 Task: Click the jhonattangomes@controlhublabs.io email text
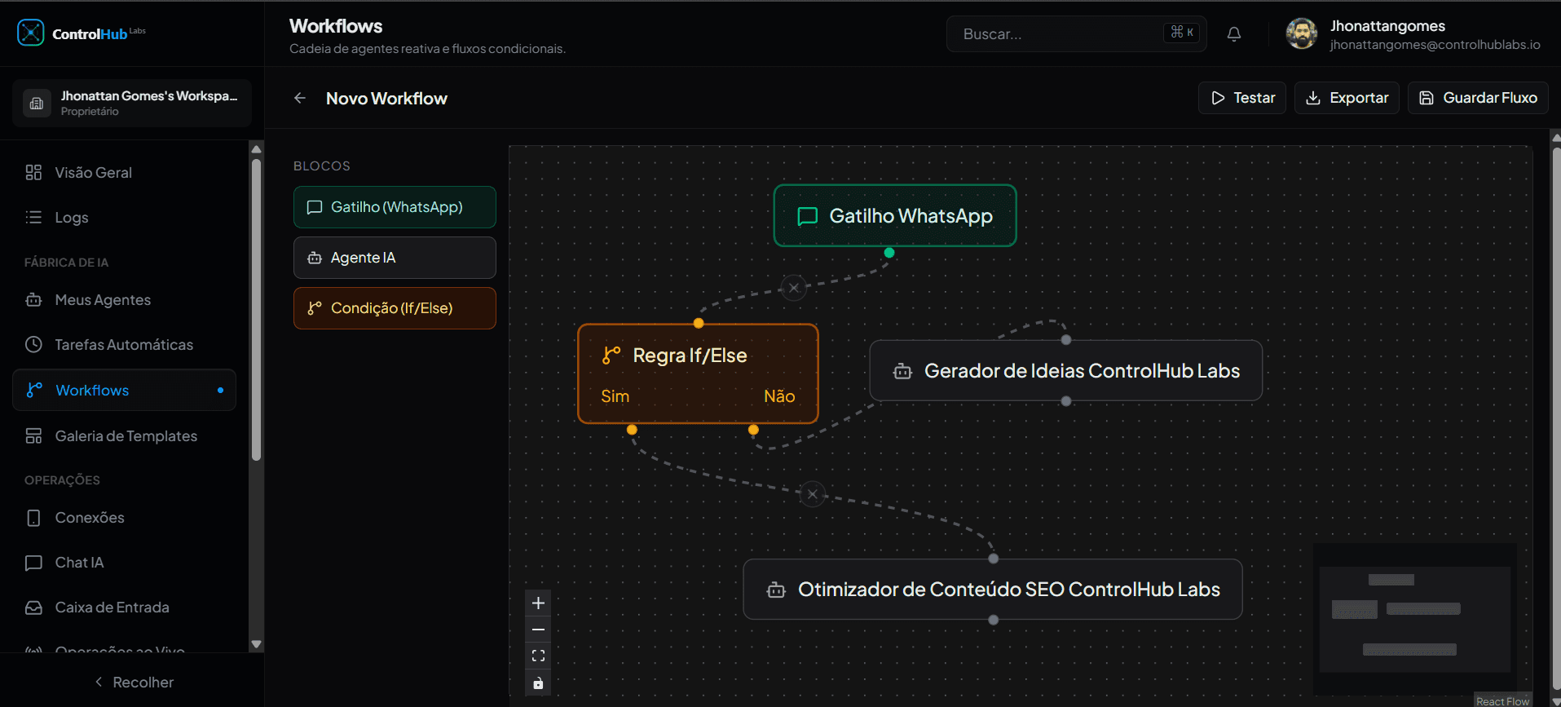1435,45
